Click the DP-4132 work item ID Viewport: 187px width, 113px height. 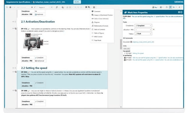[x=24, y=29]
